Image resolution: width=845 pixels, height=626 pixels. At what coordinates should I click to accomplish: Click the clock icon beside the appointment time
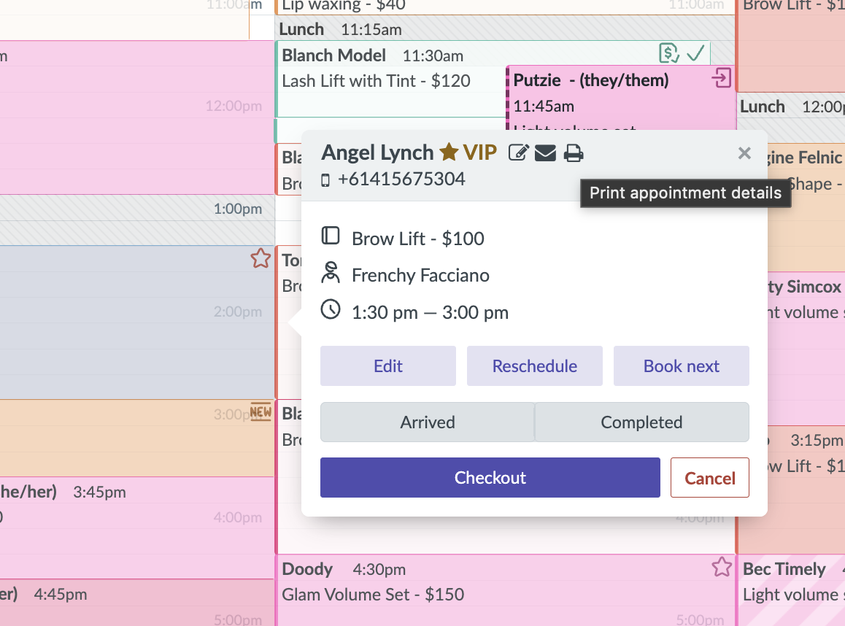(x=331, y=309)
